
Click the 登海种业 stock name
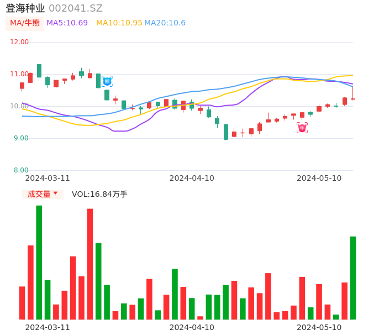pos(25,8)
